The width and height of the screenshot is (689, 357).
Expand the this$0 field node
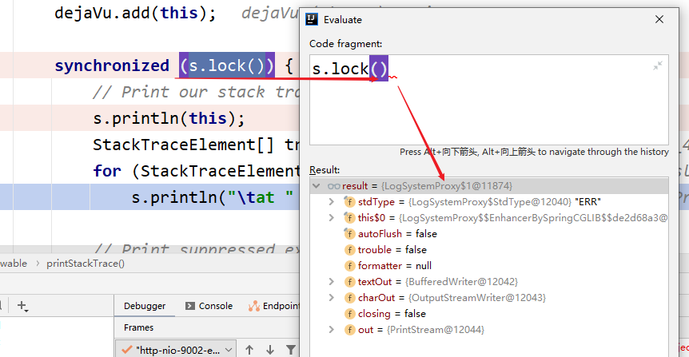pyautogui.click(x=332, y=218)
